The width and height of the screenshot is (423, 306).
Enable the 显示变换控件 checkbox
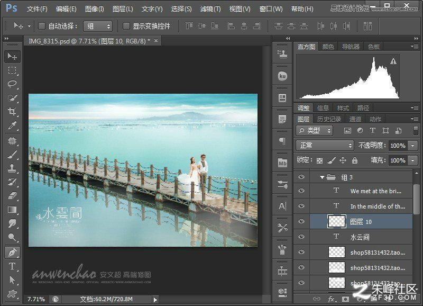126,26
